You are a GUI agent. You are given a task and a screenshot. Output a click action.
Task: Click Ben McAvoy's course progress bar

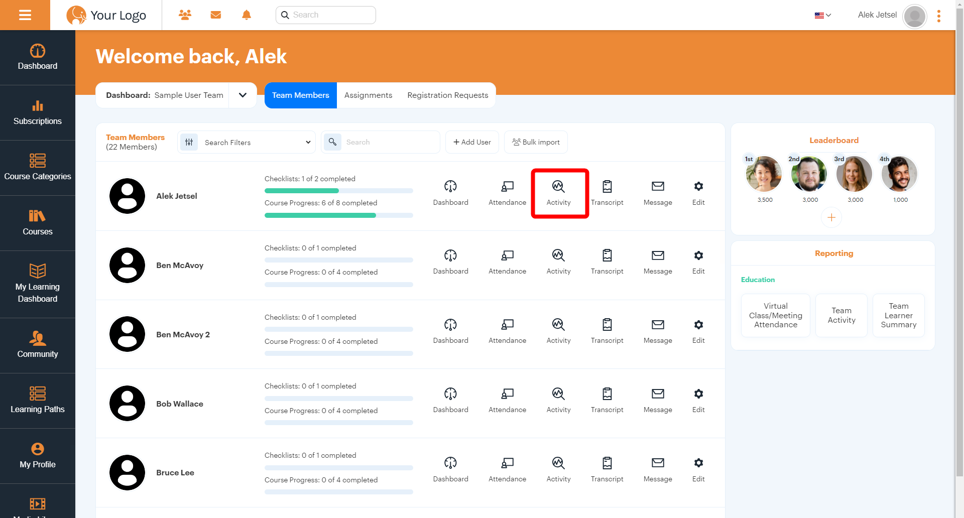[x=339, y=285]
